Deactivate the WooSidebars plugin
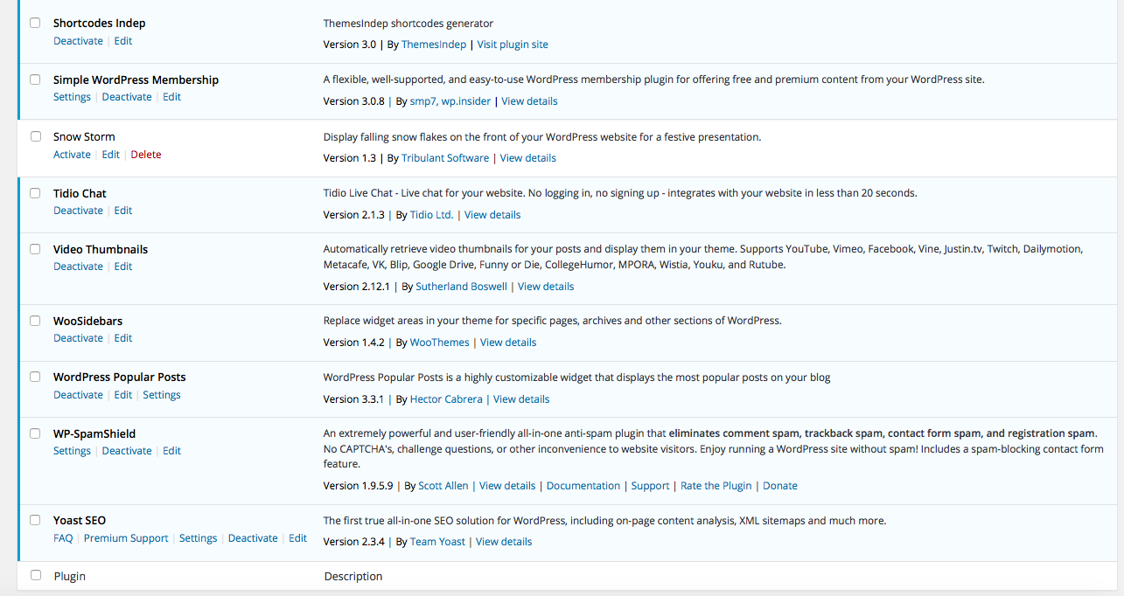Image resolution: width=1124 pixels, height=596 pixels. tap(78, 338)
